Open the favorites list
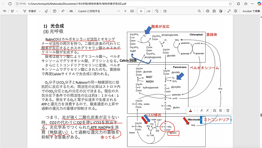 click(246, 4)
